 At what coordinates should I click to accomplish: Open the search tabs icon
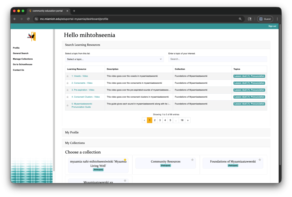coord(249,19)
